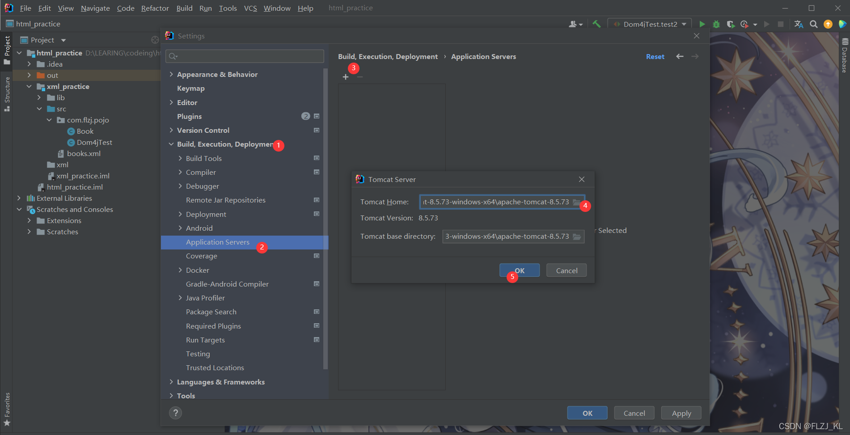Click project-level icon beside Version Control
The image size is (850, 435).
click(x=317, y=130)
